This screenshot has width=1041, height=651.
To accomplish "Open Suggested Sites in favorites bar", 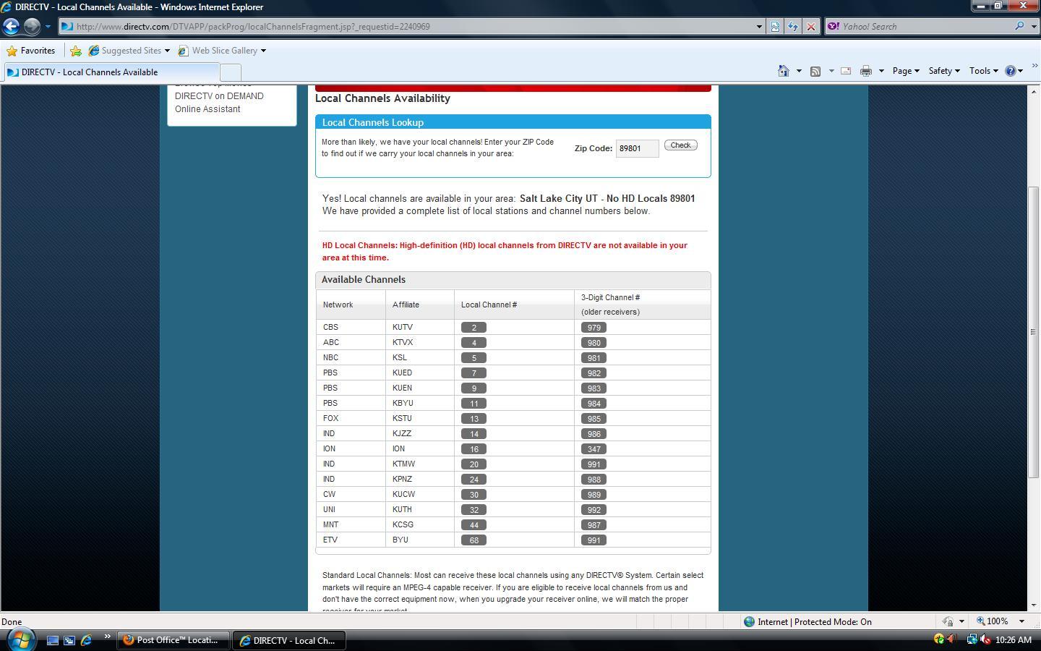I will (x=129, y=51).
